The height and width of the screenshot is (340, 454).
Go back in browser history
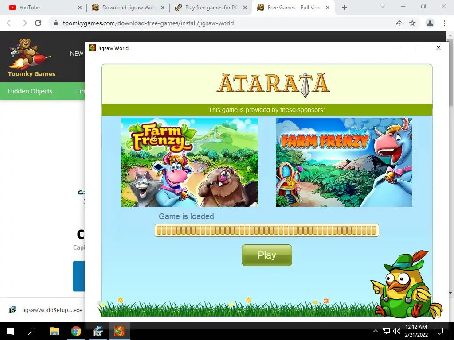10,23
